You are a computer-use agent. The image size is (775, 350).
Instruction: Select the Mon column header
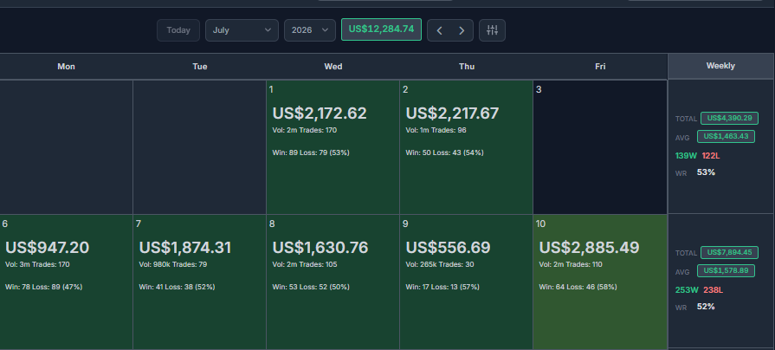pos(66,66)
